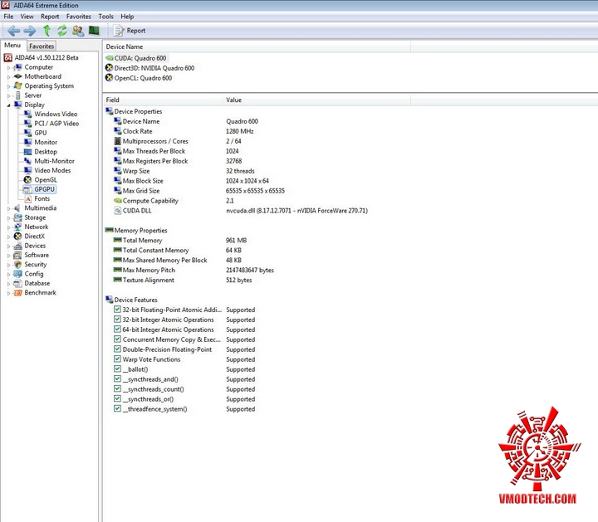
Task: Select the Software tree item
Action: (x=32, y=256)
